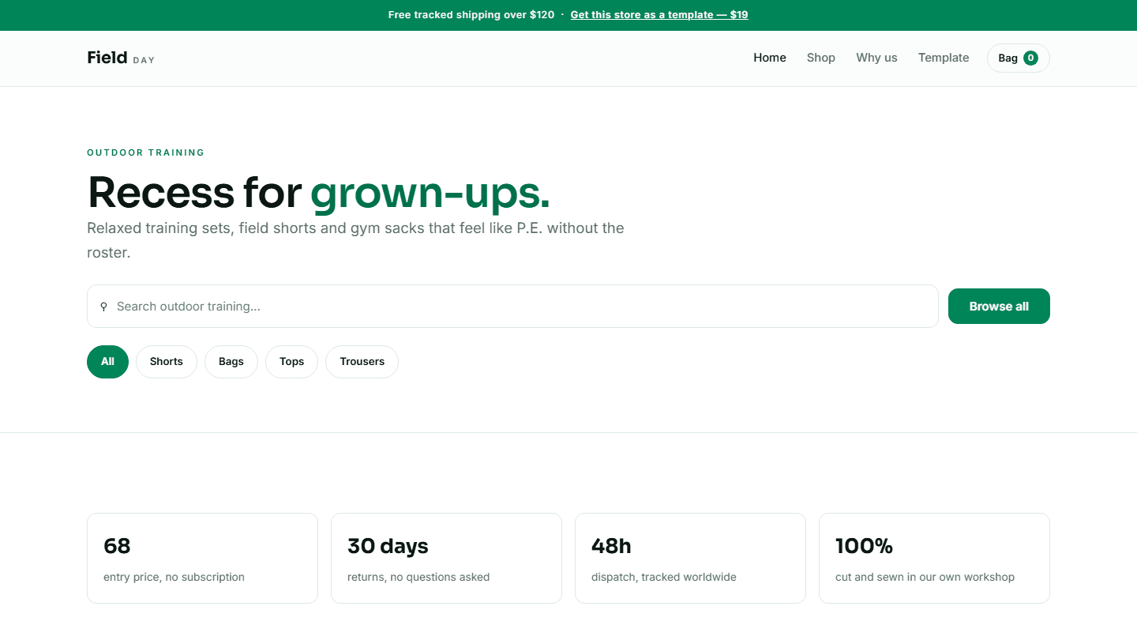Click the bag item count badge

pyautogui.click(x=1030, y=58)
